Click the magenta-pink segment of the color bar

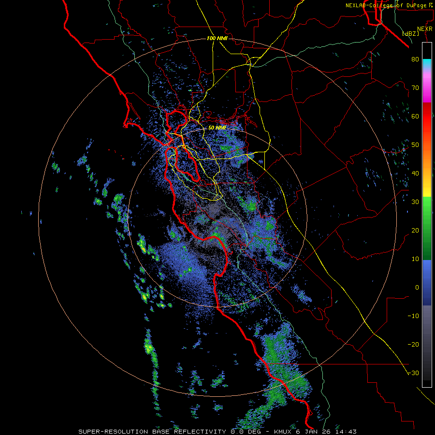(x=427, y=86)
